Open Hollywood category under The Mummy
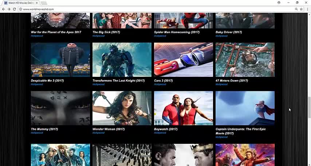Screen dimensions: 311x166 [37, 133]
